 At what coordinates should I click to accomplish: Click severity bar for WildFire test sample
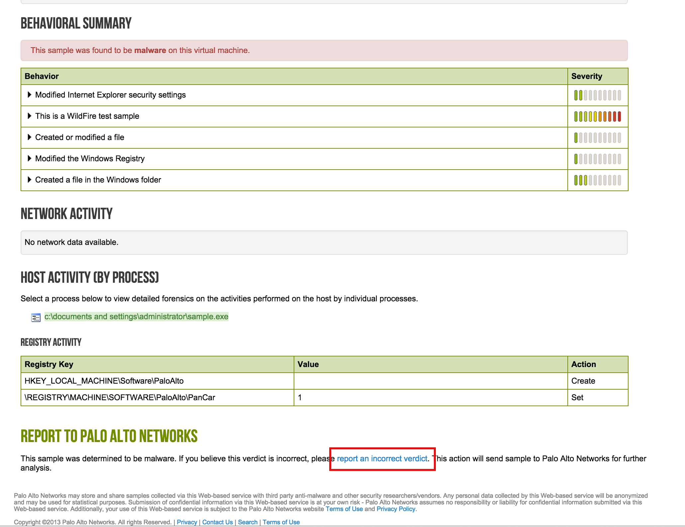pyautogui.click(x=597, y=116)
